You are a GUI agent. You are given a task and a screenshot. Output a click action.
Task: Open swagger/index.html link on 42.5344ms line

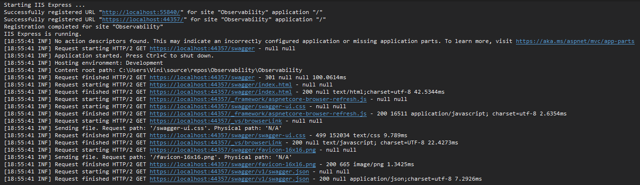pos(221,92)
